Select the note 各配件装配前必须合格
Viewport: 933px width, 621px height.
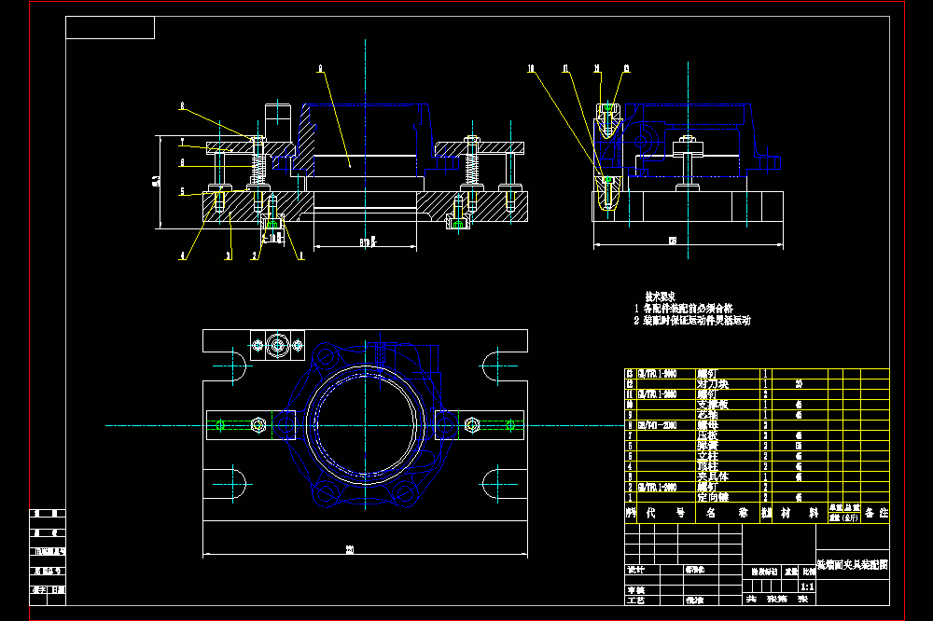[688, 308]
